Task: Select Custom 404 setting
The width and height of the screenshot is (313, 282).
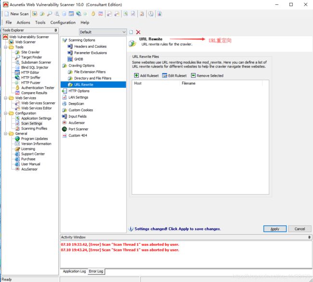Action: click(x=78, y=135)
